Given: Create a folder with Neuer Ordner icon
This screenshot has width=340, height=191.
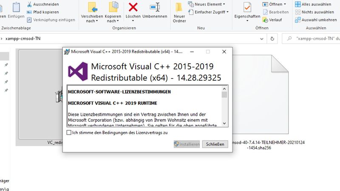Looking at the screenshot, I should click(179, 7).
